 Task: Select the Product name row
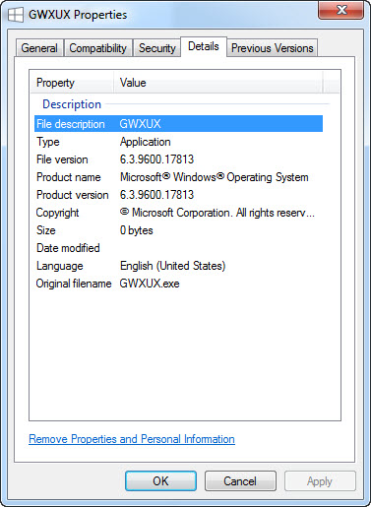pyautogui.click(x=178, y=177)
